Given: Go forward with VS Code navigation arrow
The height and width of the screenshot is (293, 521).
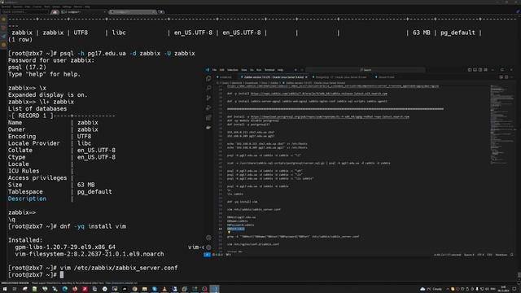Looking at the screenshot, I should (302, 70).
